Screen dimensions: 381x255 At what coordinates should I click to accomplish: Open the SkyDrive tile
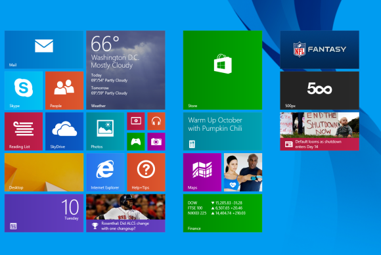[x=64, y=131]
